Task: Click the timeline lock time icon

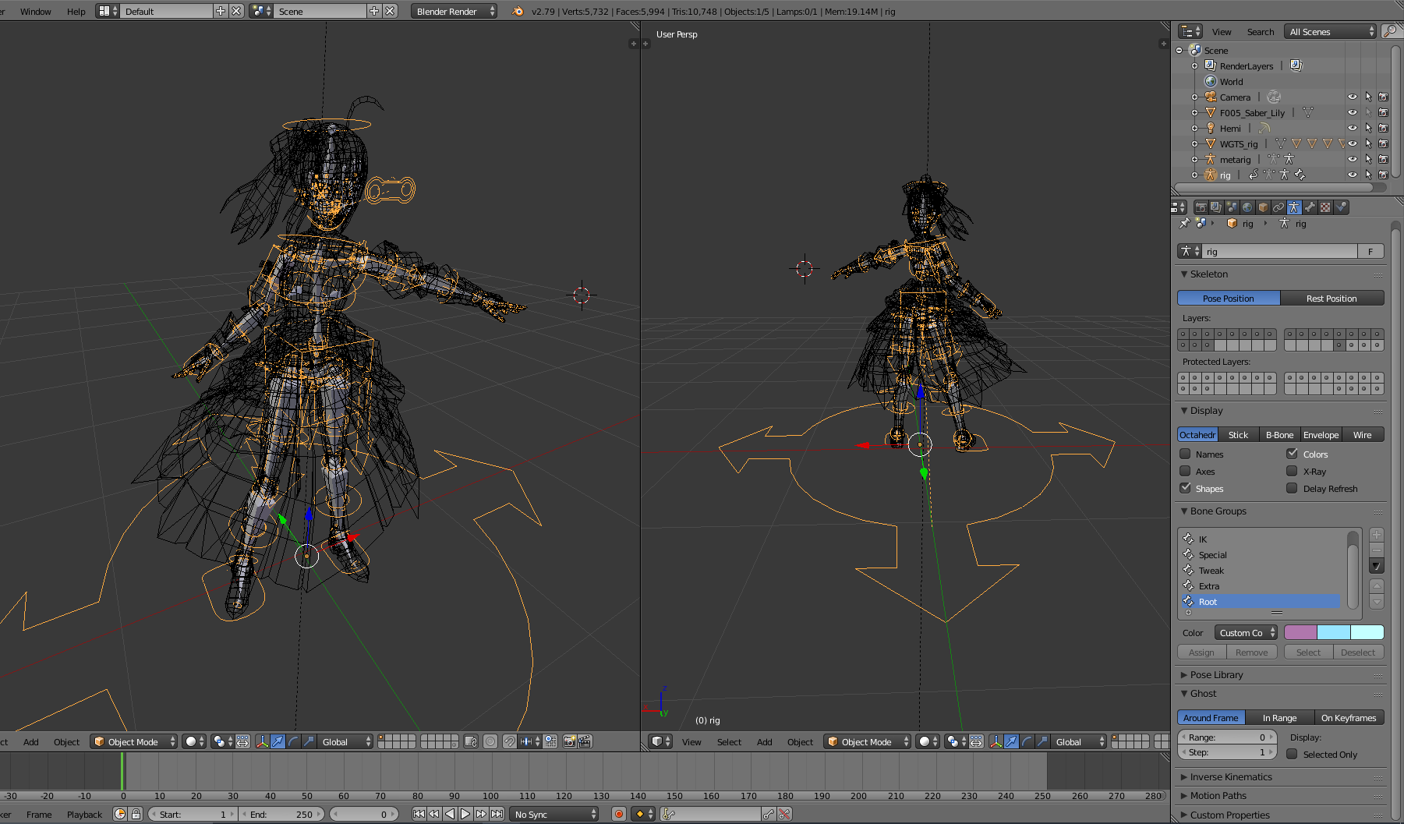Action: 136,814
